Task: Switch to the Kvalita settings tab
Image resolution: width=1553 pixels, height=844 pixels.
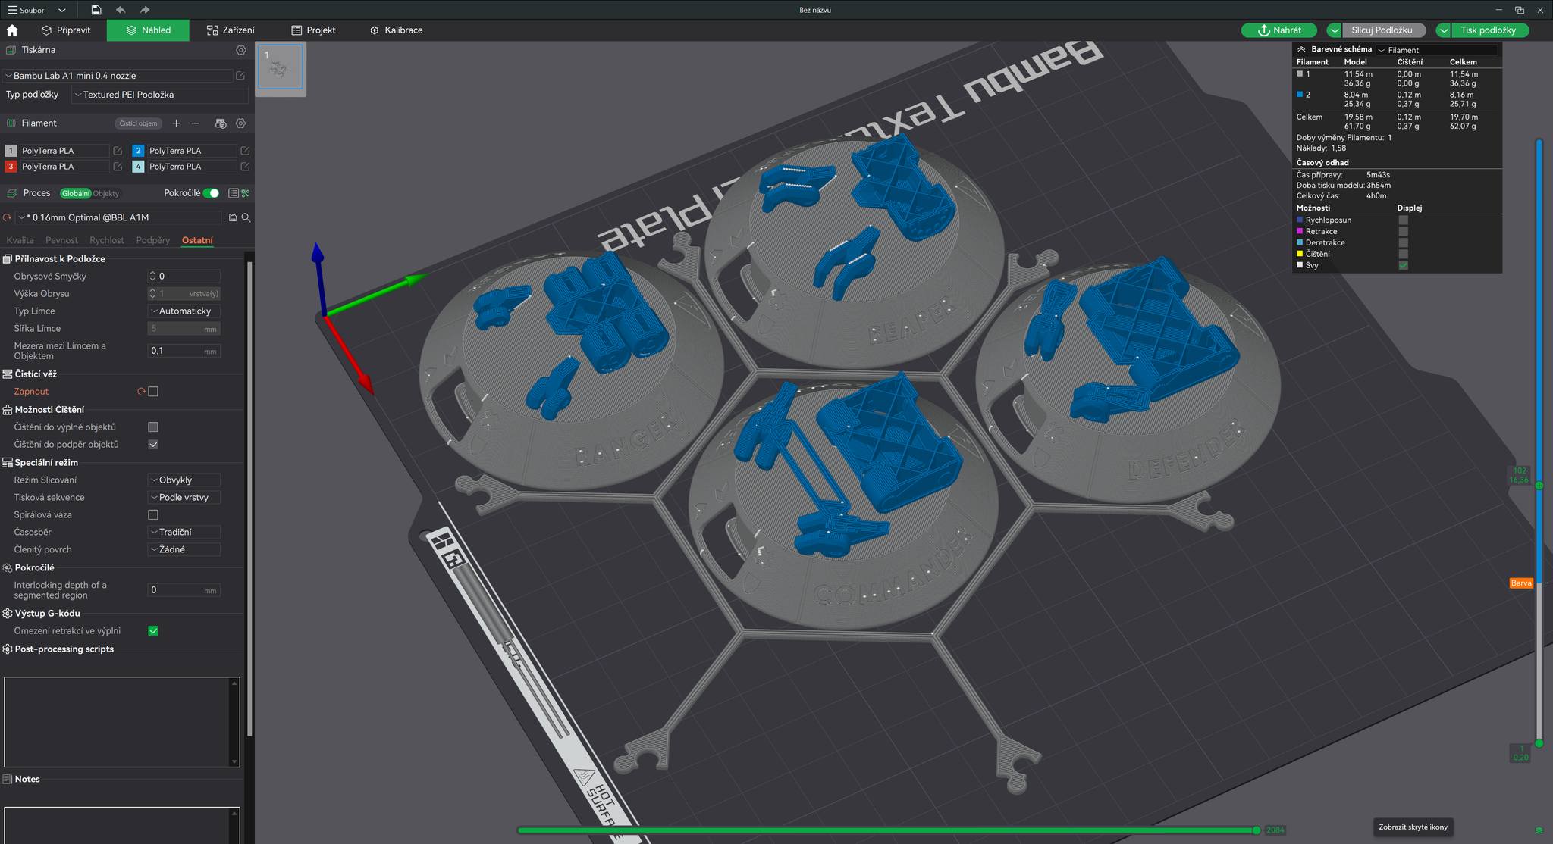Action: coord(20,240)
